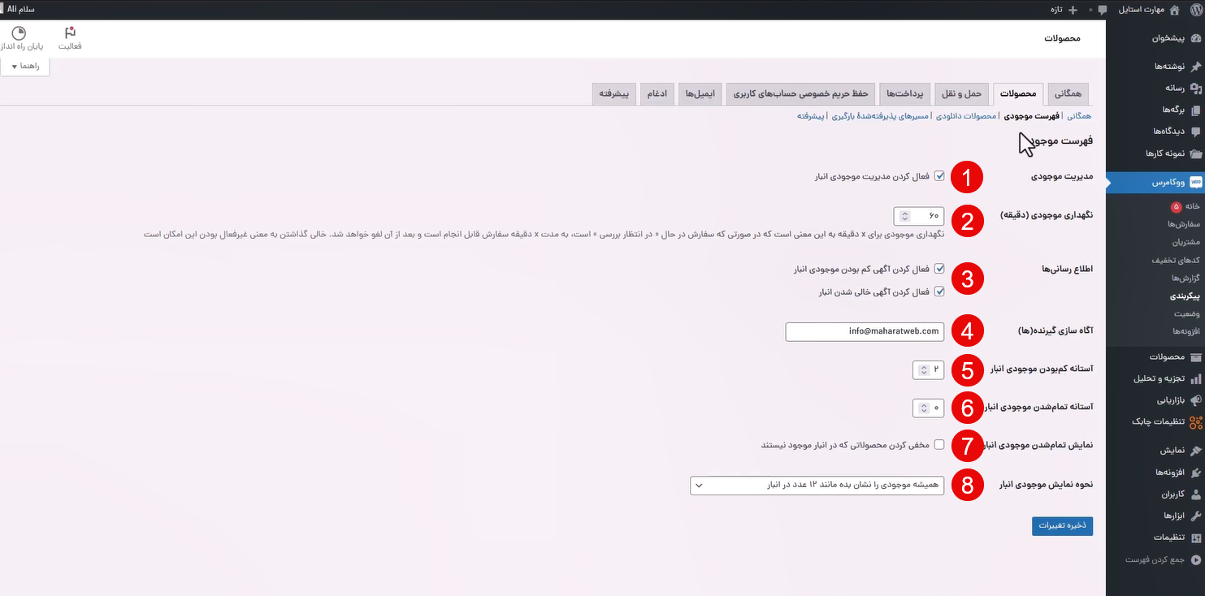This screenshot has width=1205, height=596.
Task: Switch to the Emails (ایمیل‌ها) tab
Action: [x=699, y=94]
